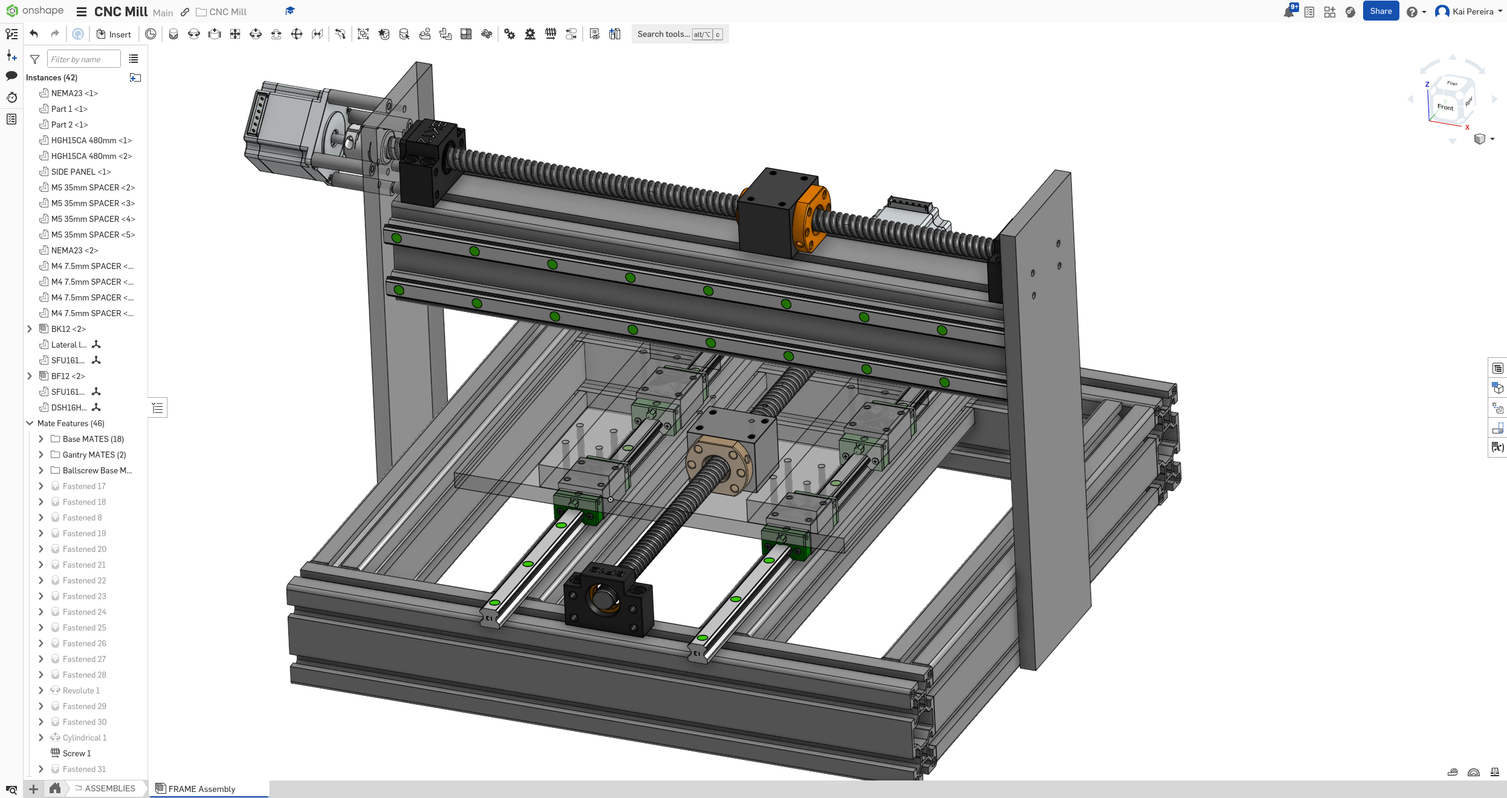Select the Screw relation tool
Viewport: 1507px width, 798px height.
point(551,34)
